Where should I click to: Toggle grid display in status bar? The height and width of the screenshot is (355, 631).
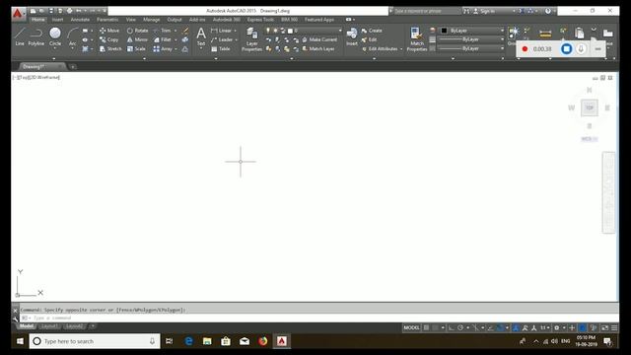click(x=426, y=327)
